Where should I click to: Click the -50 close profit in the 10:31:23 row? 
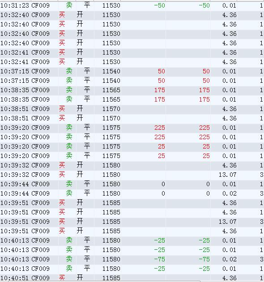[x=159, y=5]
